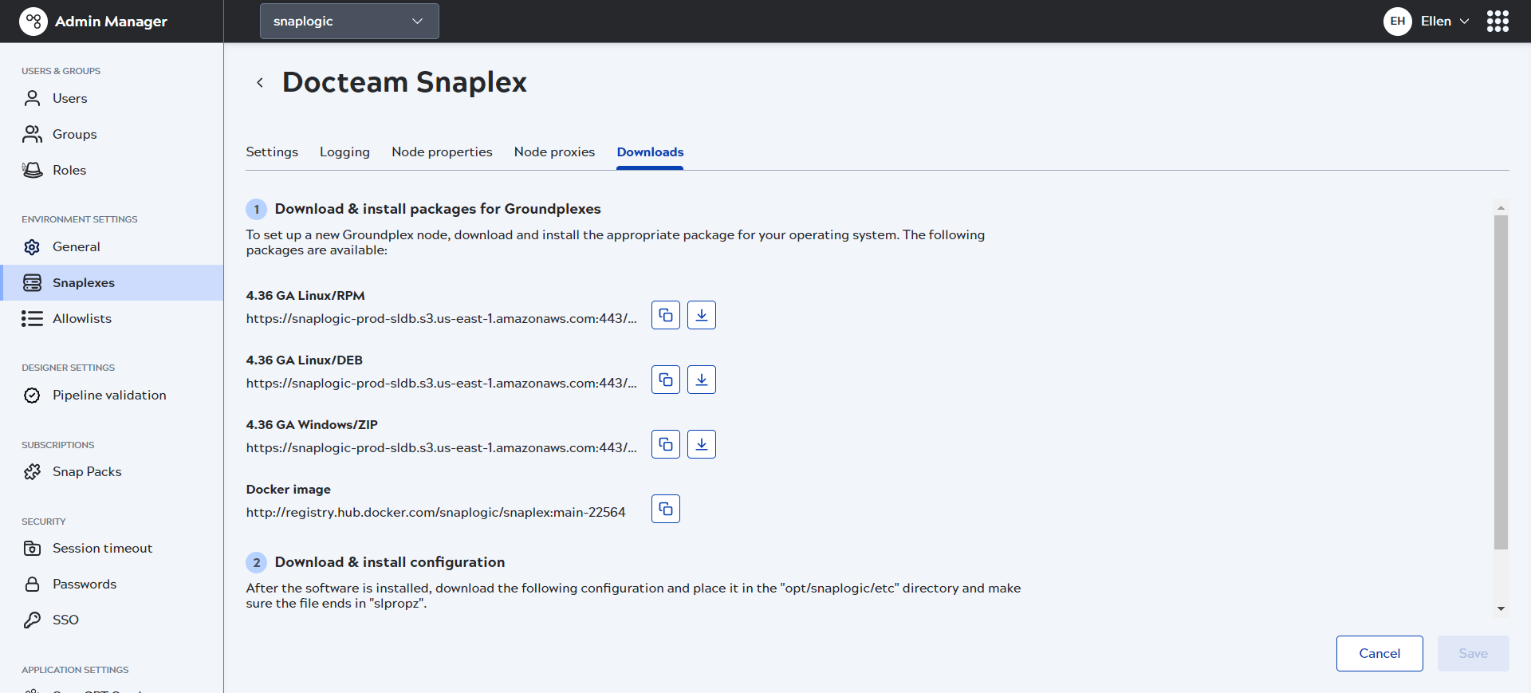Copy the 4.36 GA Linux/RPM package URL
Viewport: 1531px width, 693px height.
coord(665,315)
